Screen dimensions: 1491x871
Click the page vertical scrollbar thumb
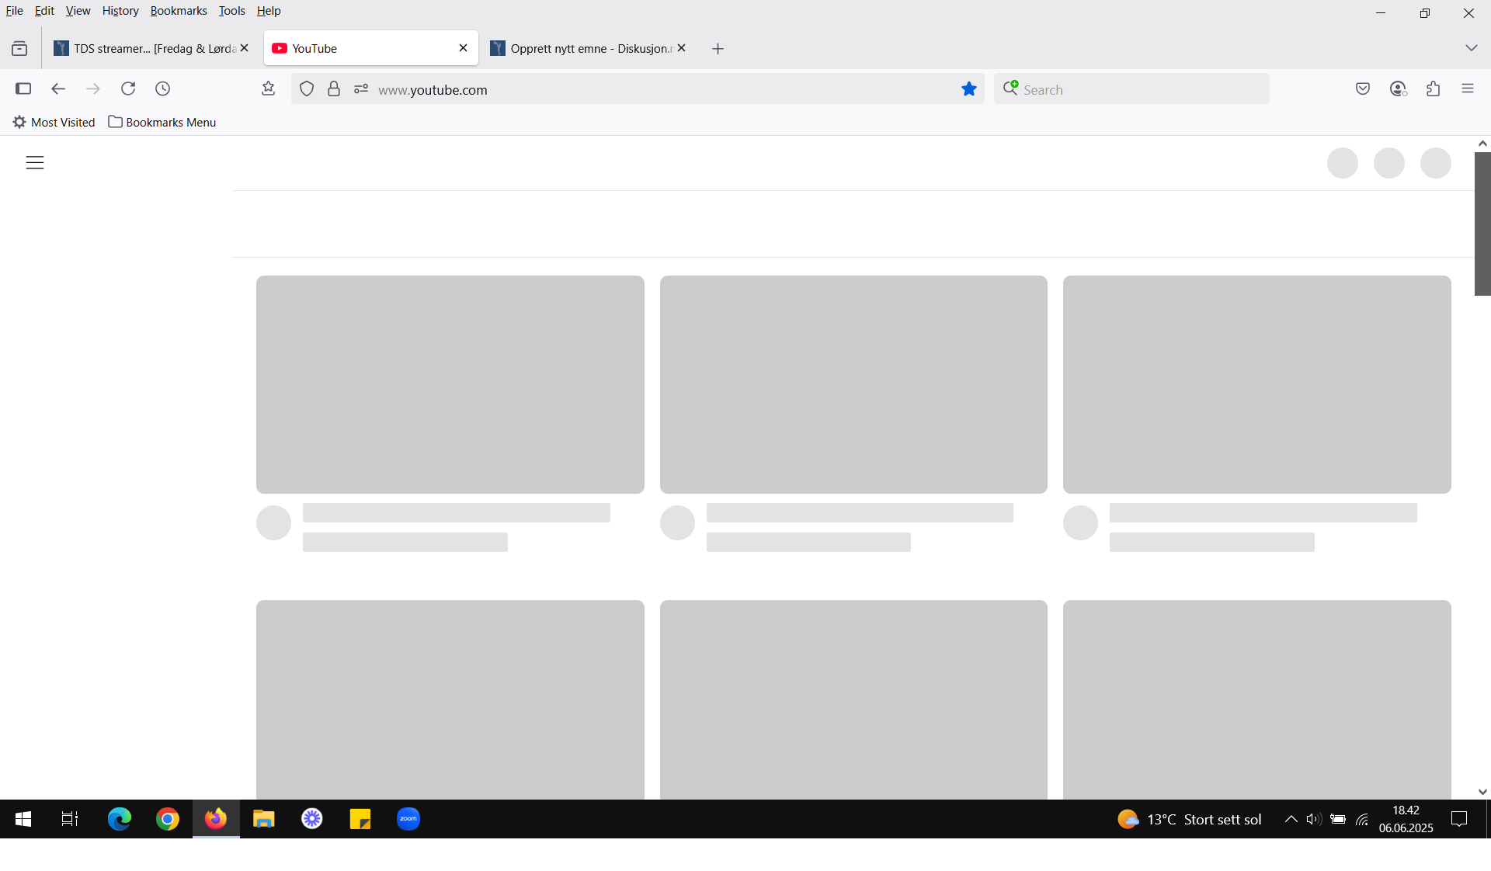(x=1482, y=224)
